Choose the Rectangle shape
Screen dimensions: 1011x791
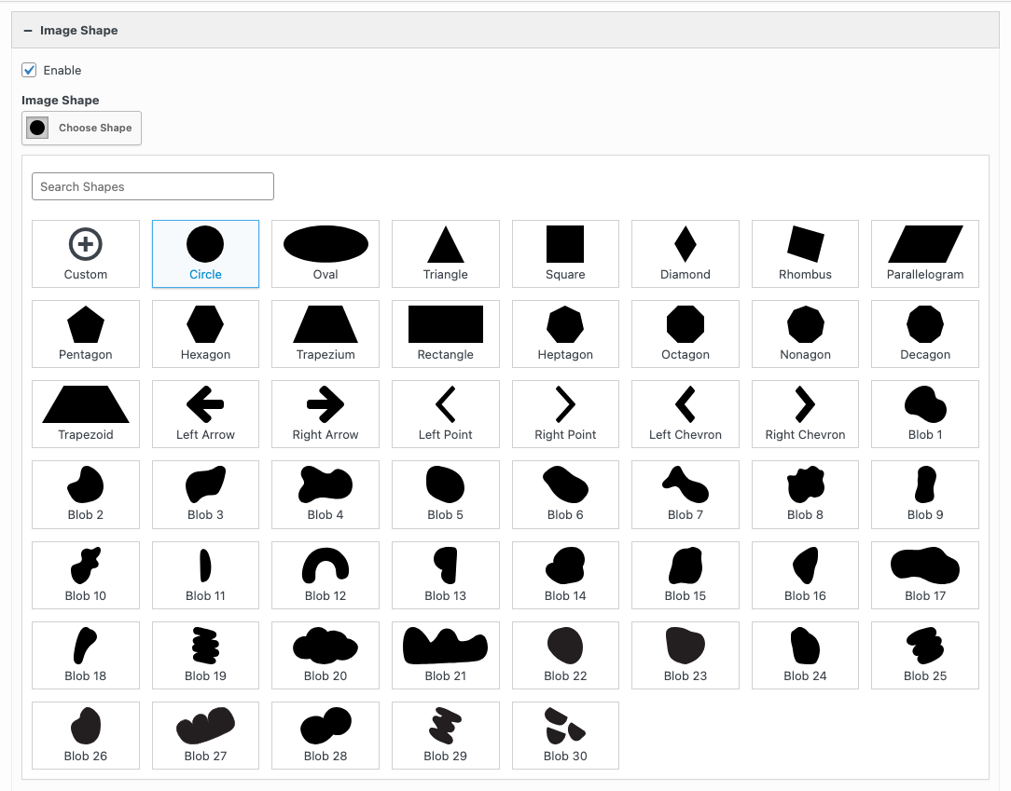(446, 334)
